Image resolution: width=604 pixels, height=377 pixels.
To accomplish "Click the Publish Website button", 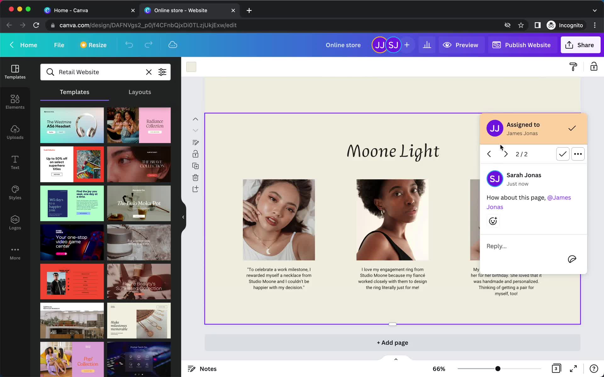I will click(x=522, y=45).
